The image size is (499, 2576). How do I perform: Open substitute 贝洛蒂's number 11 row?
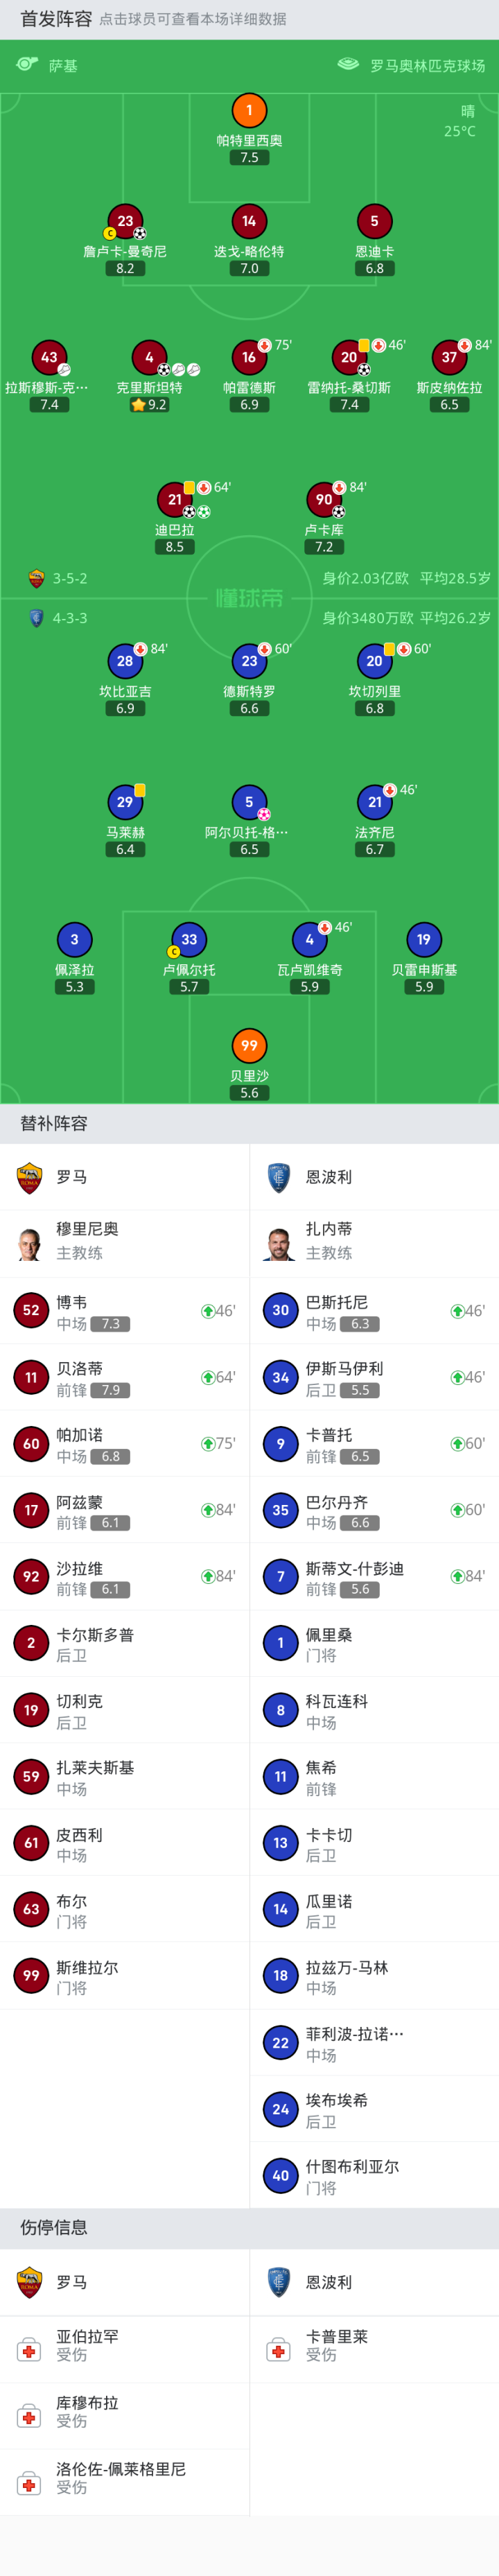coord(124,1377)
